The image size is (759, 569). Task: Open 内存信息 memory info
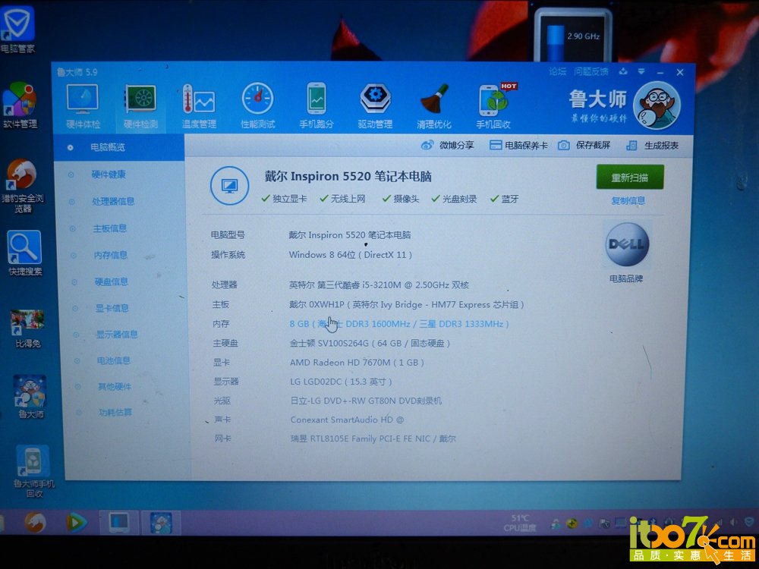pos(110,255)
